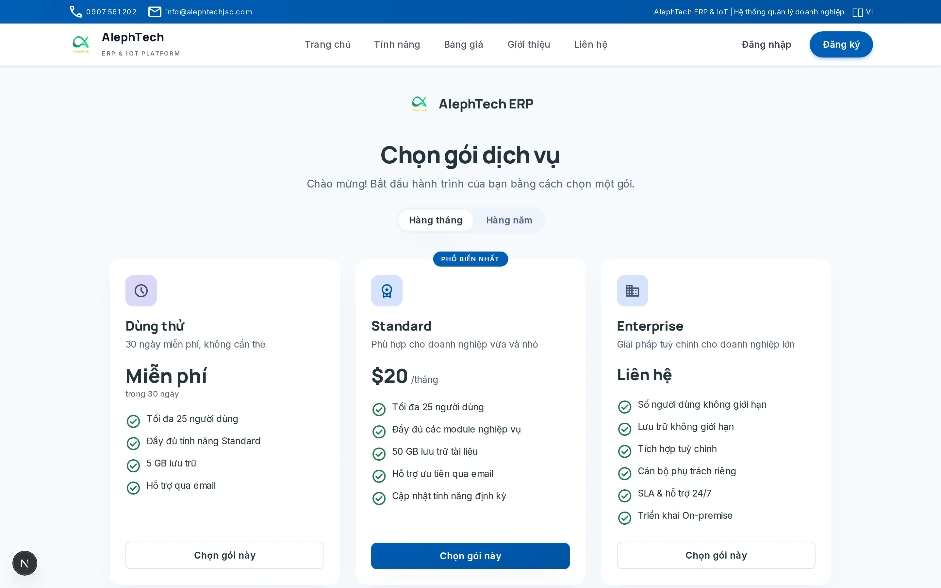The width and height of the screenshot is (941, 588).
Task: Click the "trong 30 ngày" text
Action: pyautogui.click(x=152, y=394)
